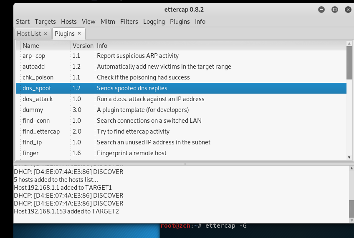Screen dimensions: 354x238
Task: Open the Plugins menu
Action: coord(180,22)
